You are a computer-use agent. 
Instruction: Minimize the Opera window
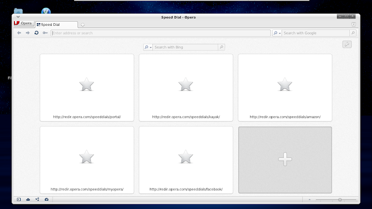[340, 16]
